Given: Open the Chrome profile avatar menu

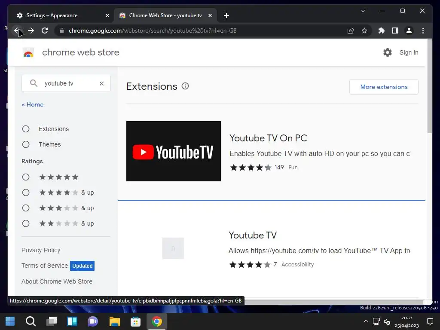Looking at the screenshot, I should [x=409, y=31].
